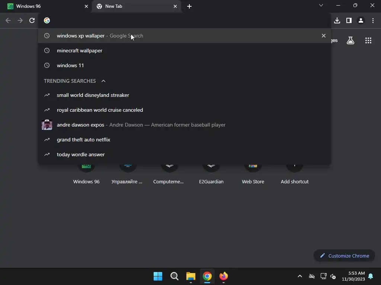Viewport: 381px width, 285px height.
Task: Click the network display tray icon
Action: coord(323,276)
